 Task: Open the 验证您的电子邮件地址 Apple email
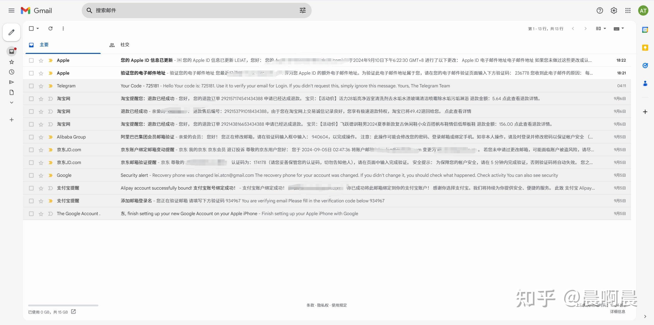[x=327, y=73]
